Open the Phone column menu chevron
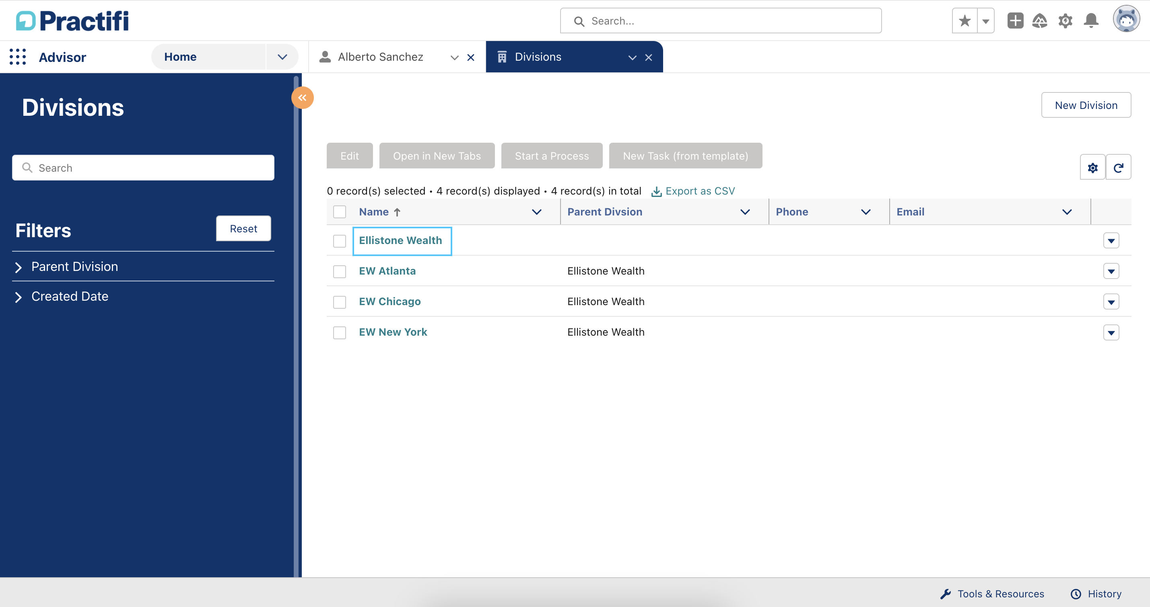1150x607 pixels. (x=866, y=212)
